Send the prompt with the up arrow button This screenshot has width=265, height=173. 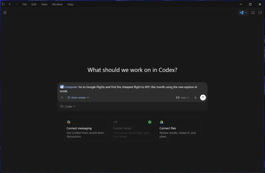(x=203, y=98)
